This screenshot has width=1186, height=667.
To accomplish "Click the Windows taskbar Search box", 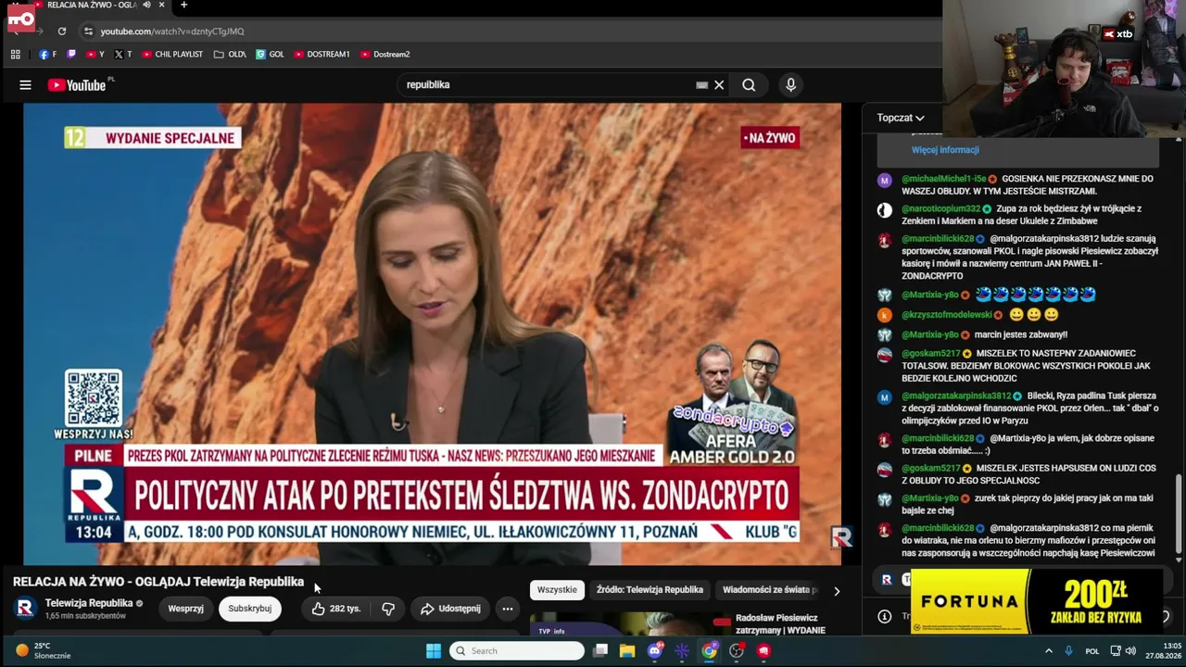I will (517, 651).
